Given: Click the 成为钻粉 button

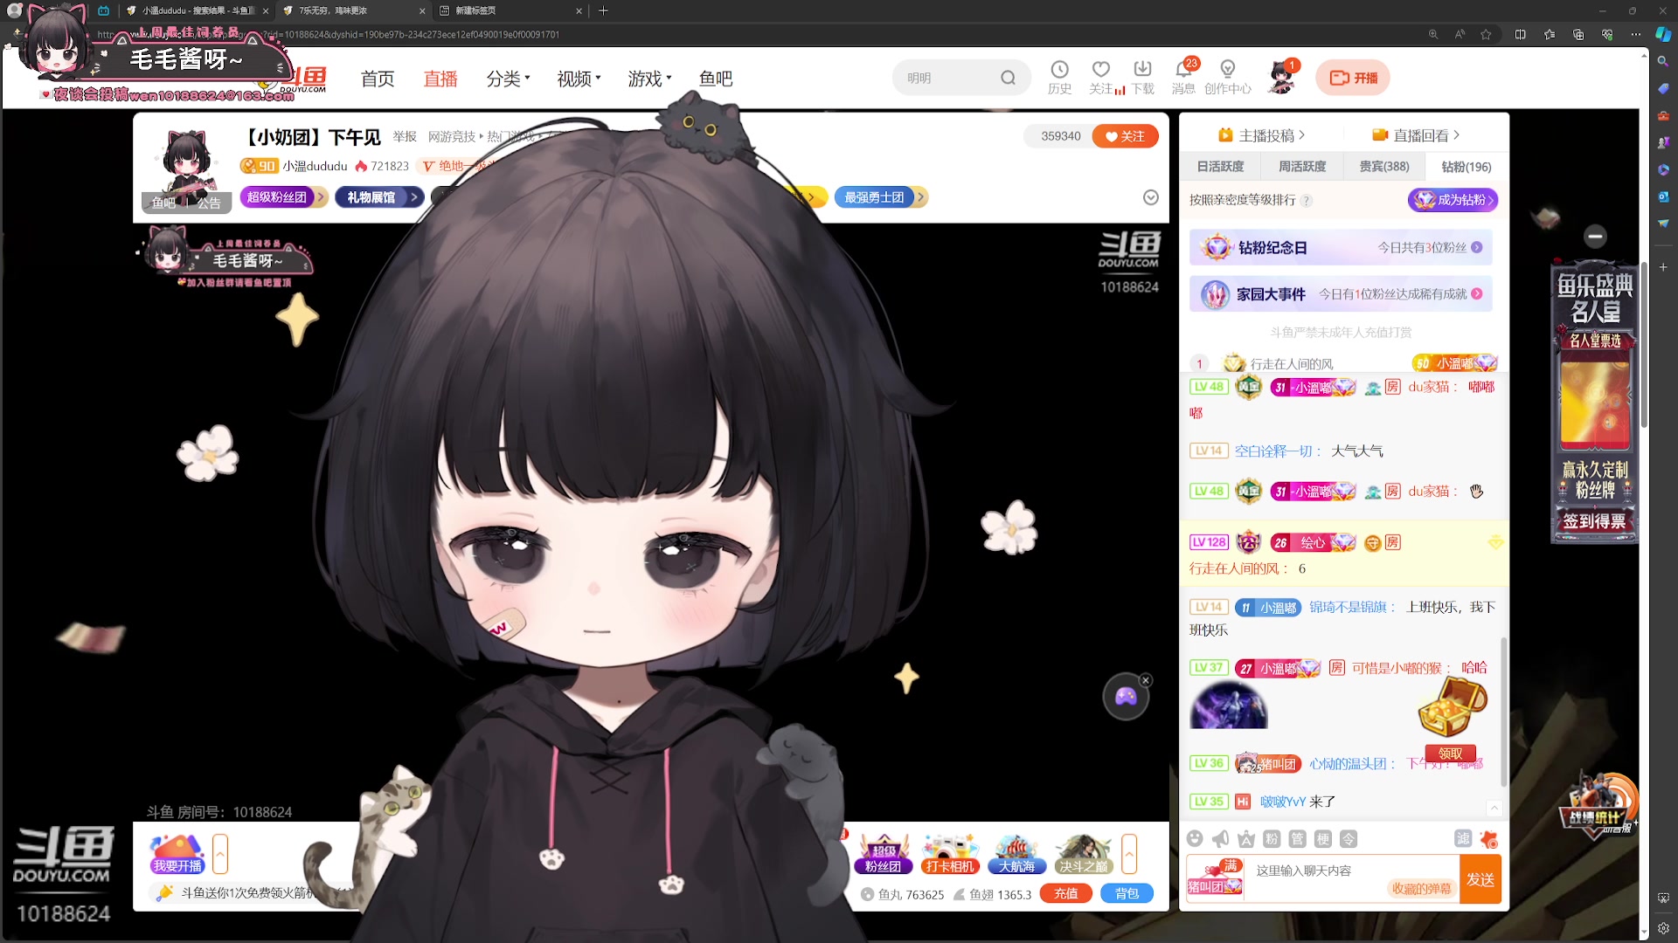Looking at the screenshot, I should pyautogui.click(x=1453, y=200).
